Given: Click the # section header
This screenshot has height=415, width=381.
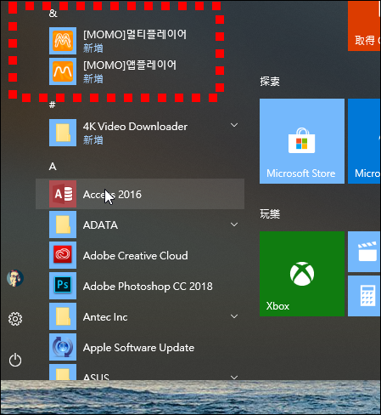Looking at the screenshot, I should point(52,105).
